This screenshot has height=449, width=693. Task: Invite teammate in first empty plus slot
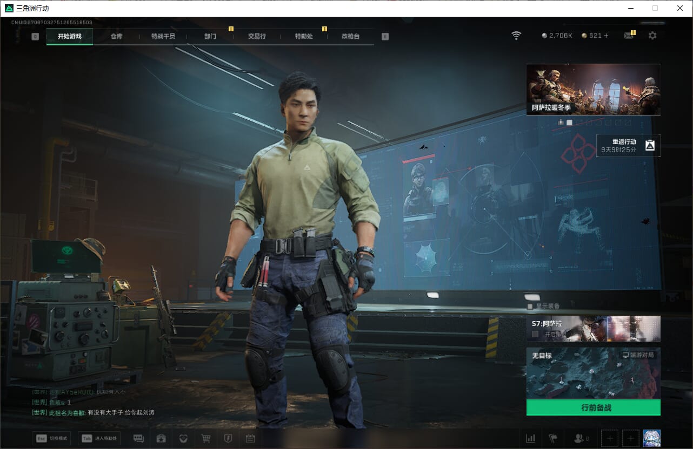click(610, 438)
